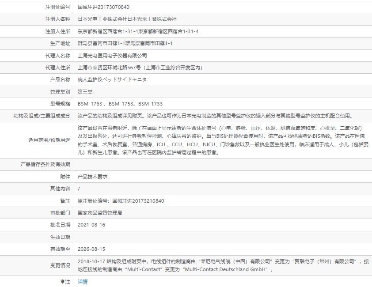Select the agent address 上海市奉贤区环城北路567号
The height and width of the screenshot is (287, 372).
point(110,68)
